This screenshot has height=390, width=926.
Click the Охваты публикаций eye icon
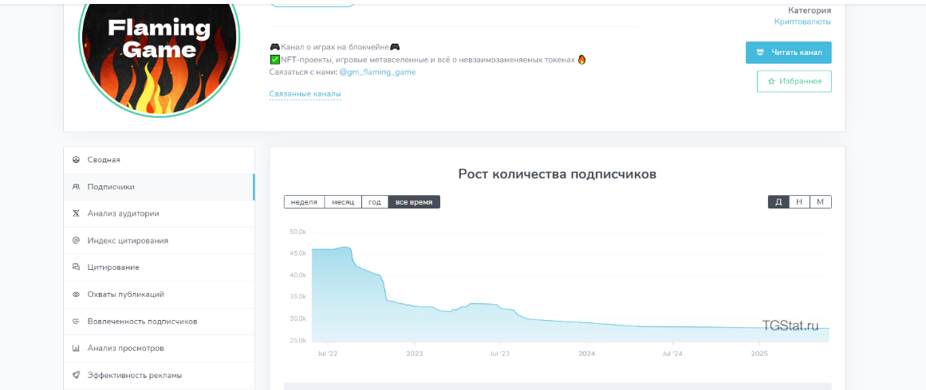tap(76, 294)
